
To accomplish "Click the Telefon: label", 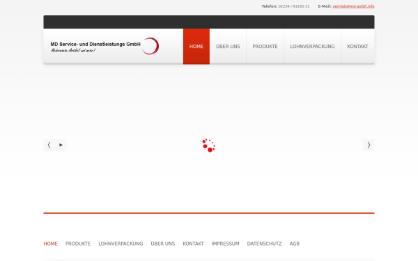I will [x=270, y=6].
